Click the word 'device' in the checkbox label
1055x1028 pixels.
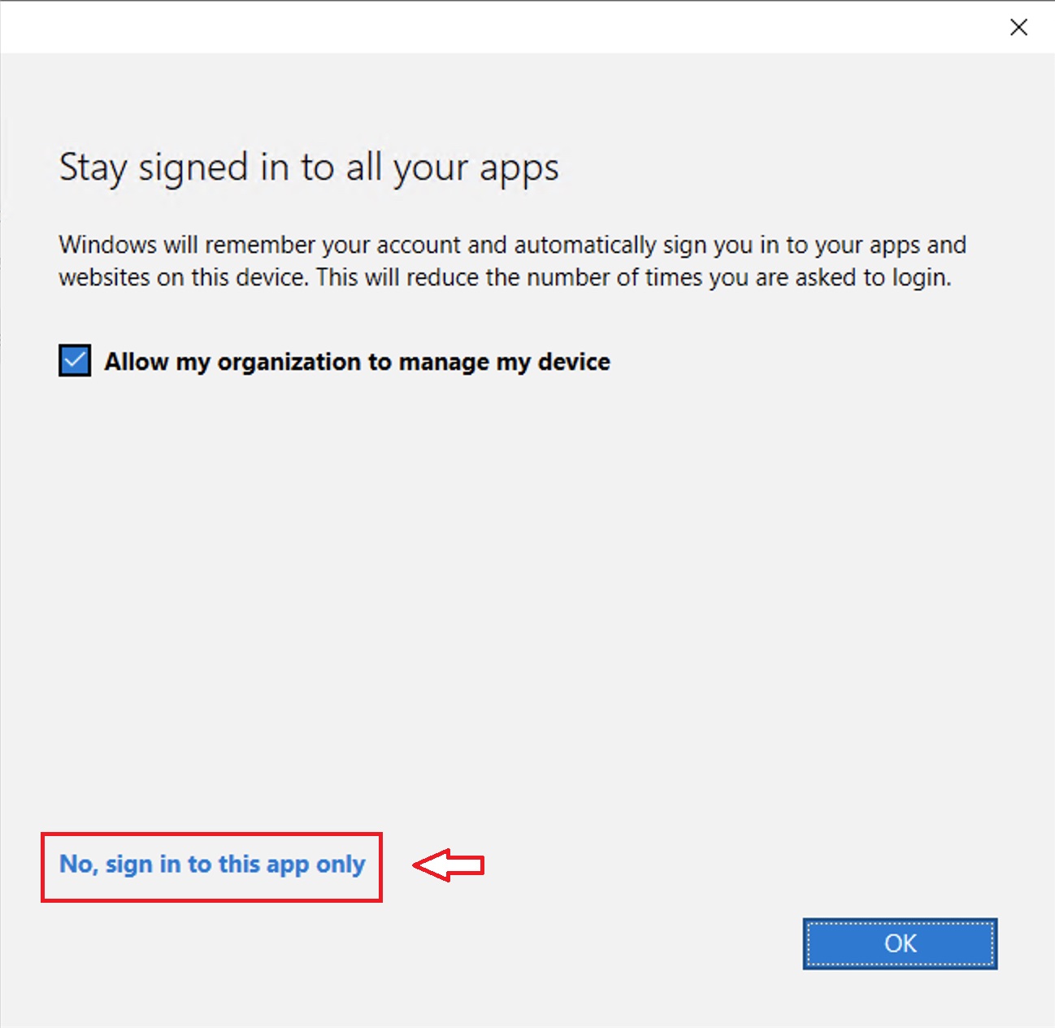point(574,362)
